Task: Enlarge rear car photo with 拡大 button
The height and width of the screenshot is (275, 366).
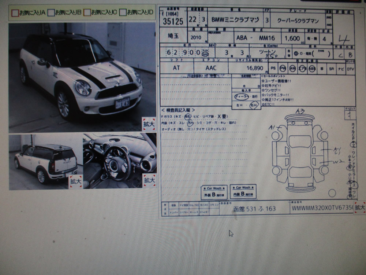Action: tap(76, 181)
